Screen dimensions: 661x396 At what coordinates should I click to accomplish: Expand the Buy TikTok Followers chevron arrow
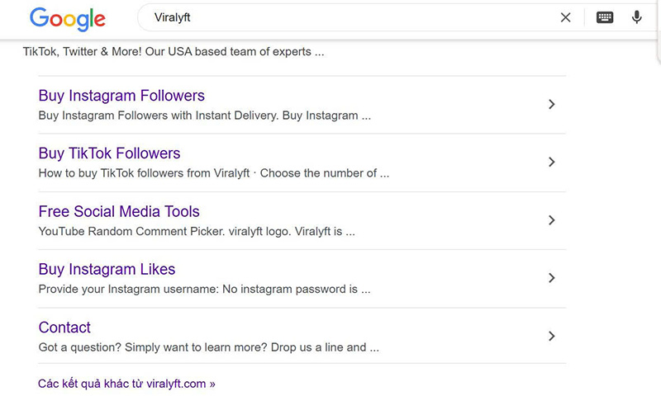click(551, 162)
